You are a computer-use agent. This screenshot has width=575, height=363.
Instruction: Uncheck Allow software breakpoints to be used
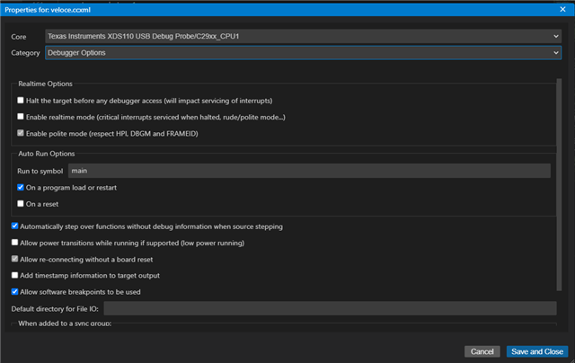point(14,291)
